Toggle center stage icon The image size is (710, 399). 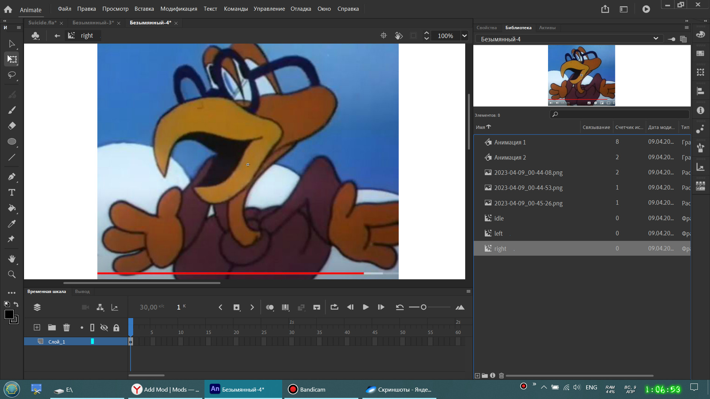[383, 35]
